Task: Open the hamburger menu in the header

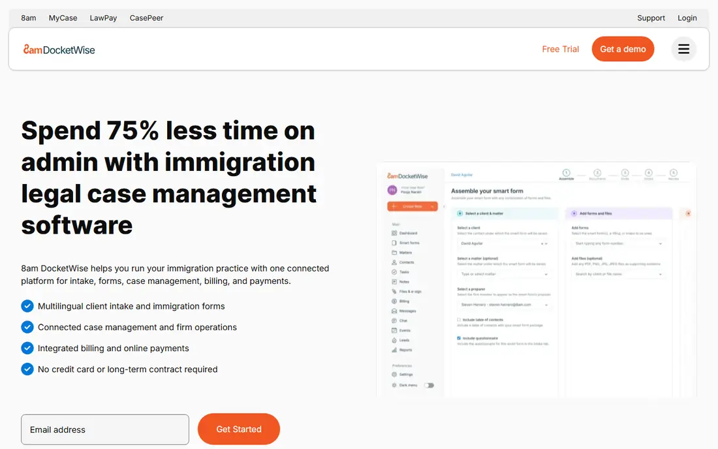Action: pyautogui.click(x=683, y=49)
